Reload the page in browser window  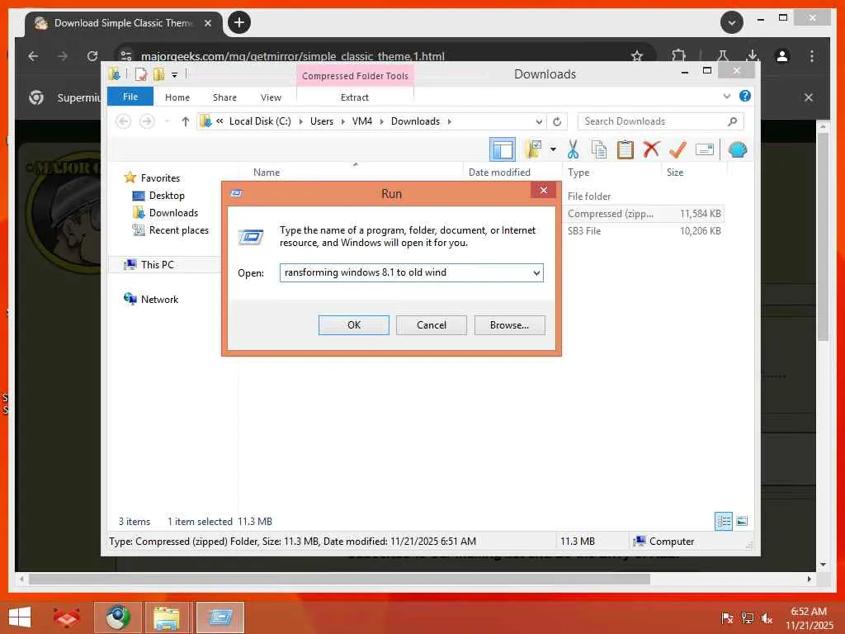coord(92,56)
